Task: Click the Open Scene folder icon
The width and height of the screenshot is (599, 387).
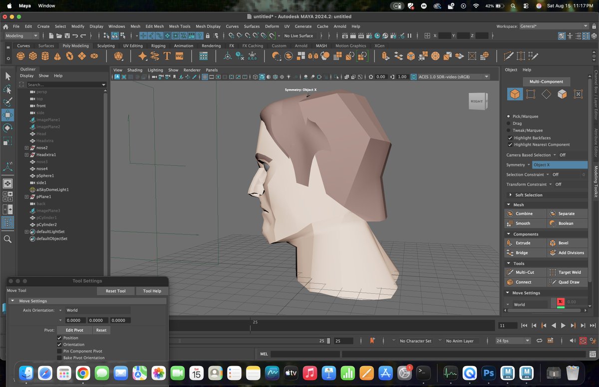Action: click(x=59, y=36)
